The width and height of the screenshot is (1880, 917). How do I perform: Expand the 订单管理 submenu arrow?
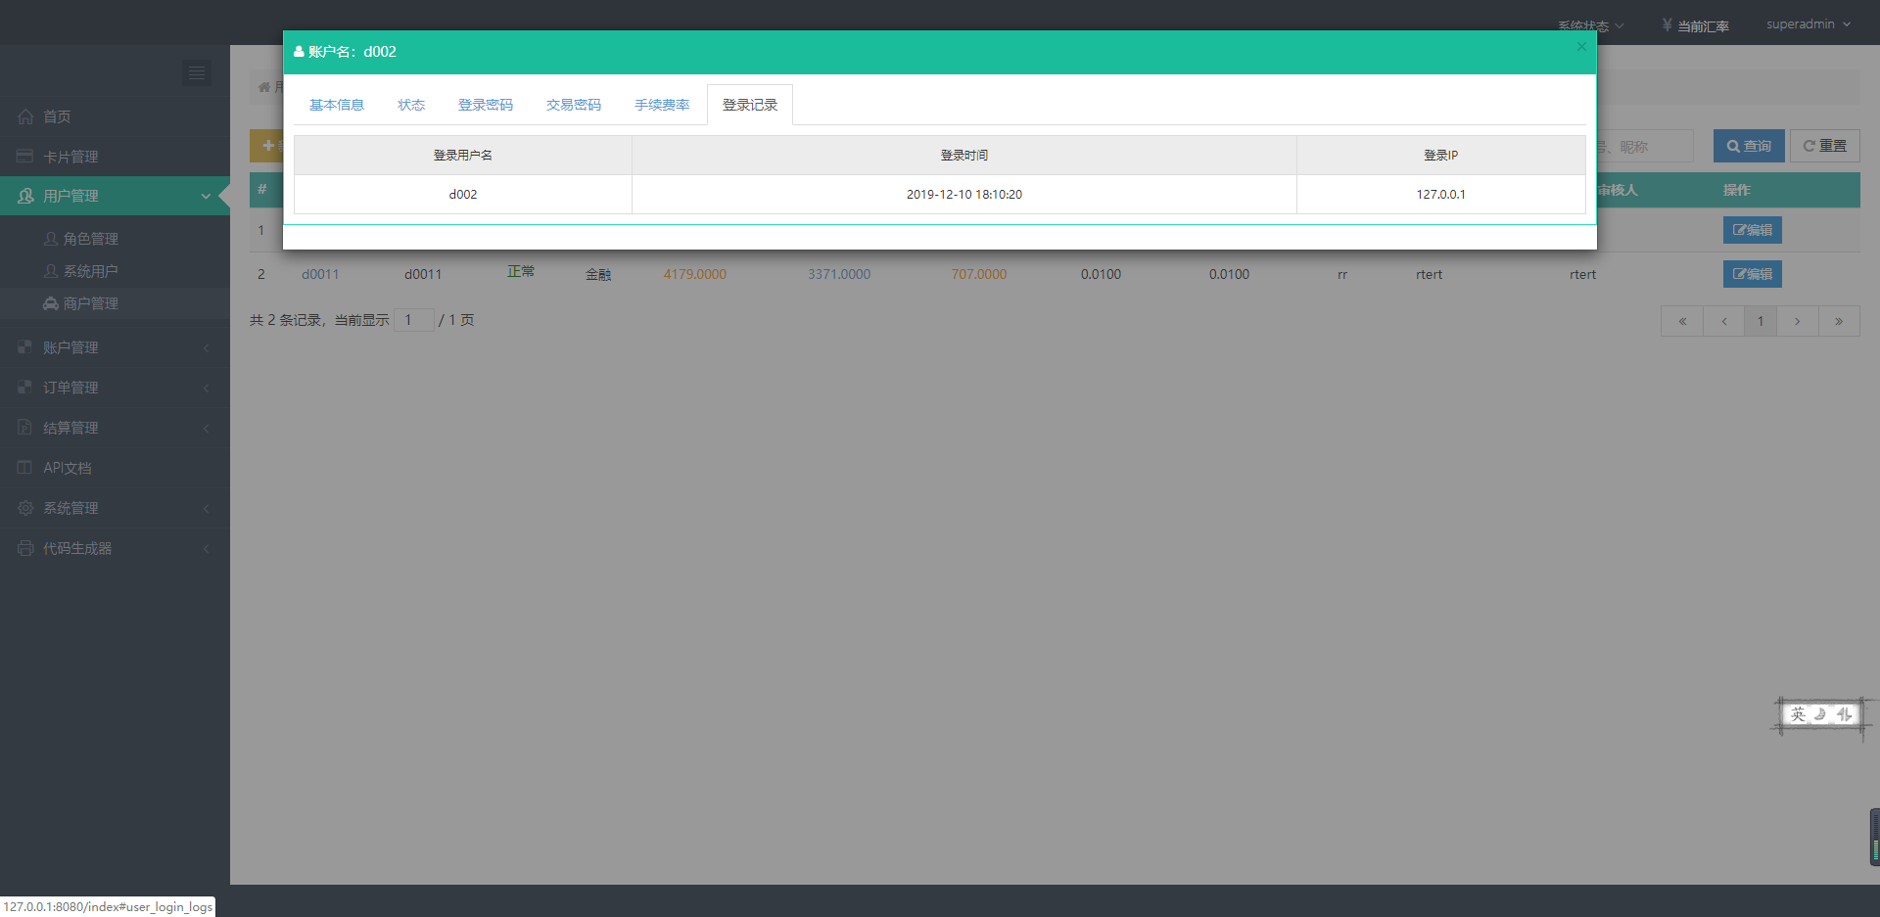(207, 389)
